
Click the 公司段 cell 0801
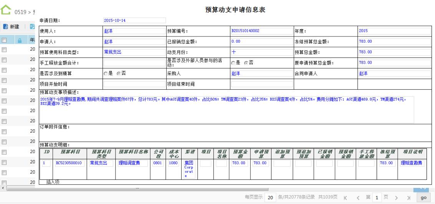click(158, 163)
